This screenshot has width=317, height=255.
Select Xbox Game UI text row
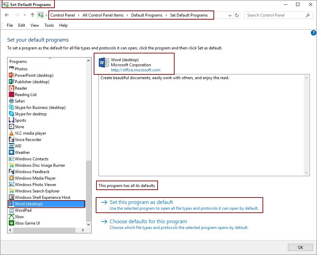pos(27,223)
